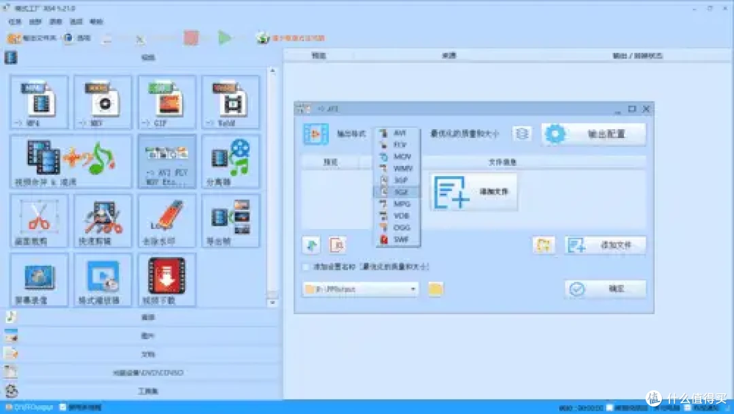This screenshot has height=414, width=734.
Task: Open the splitter tile with film and music note
Action: 230,162
